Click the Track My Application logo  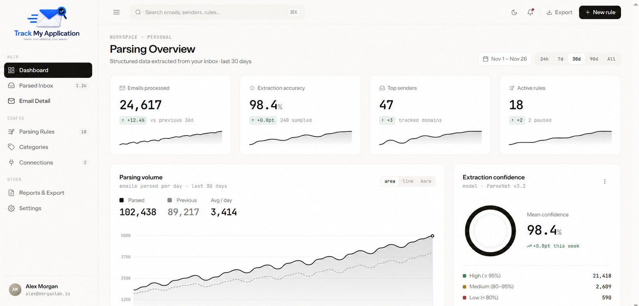(47, 24)
